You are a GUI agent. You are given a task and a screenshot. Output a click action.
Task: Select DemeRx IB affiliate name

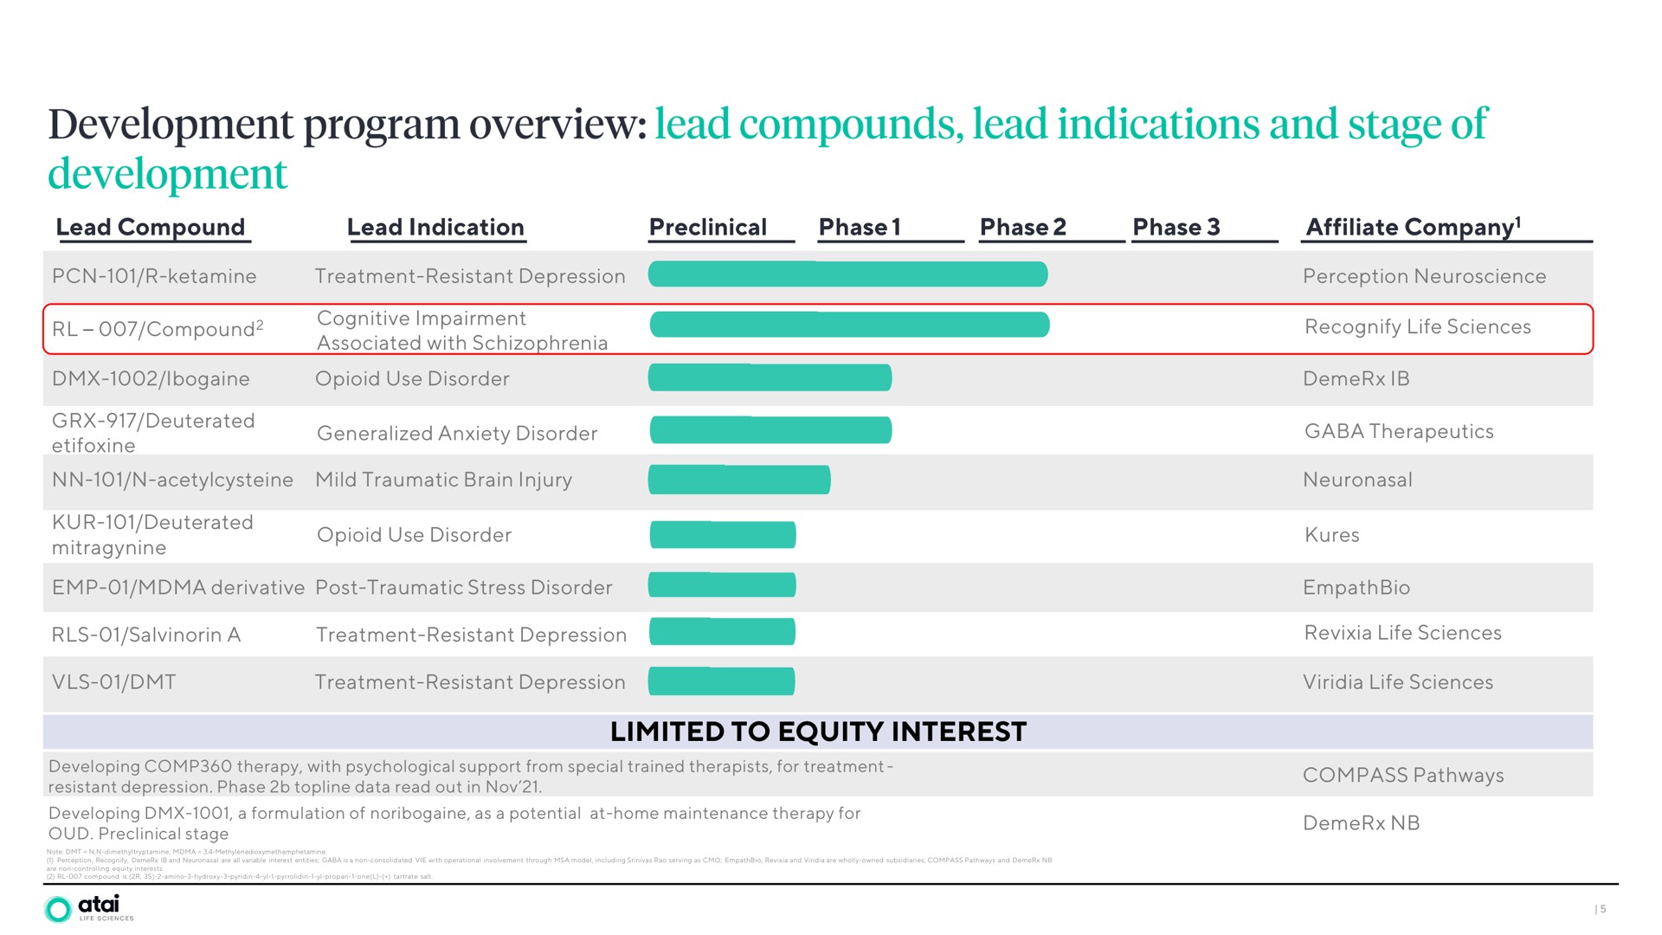point(1356,378)
